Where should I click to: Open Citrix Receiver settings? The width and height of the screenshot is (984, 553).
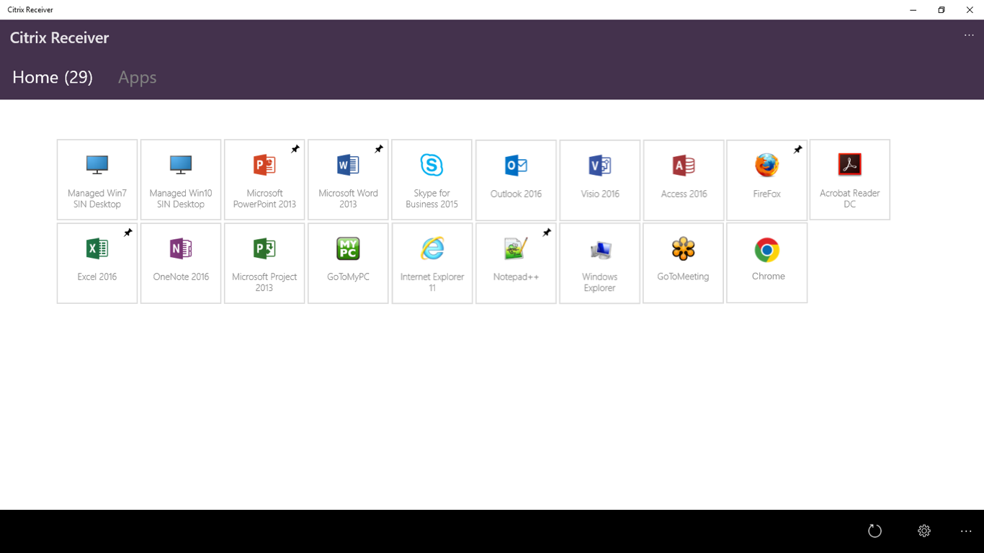coord(923,531)
